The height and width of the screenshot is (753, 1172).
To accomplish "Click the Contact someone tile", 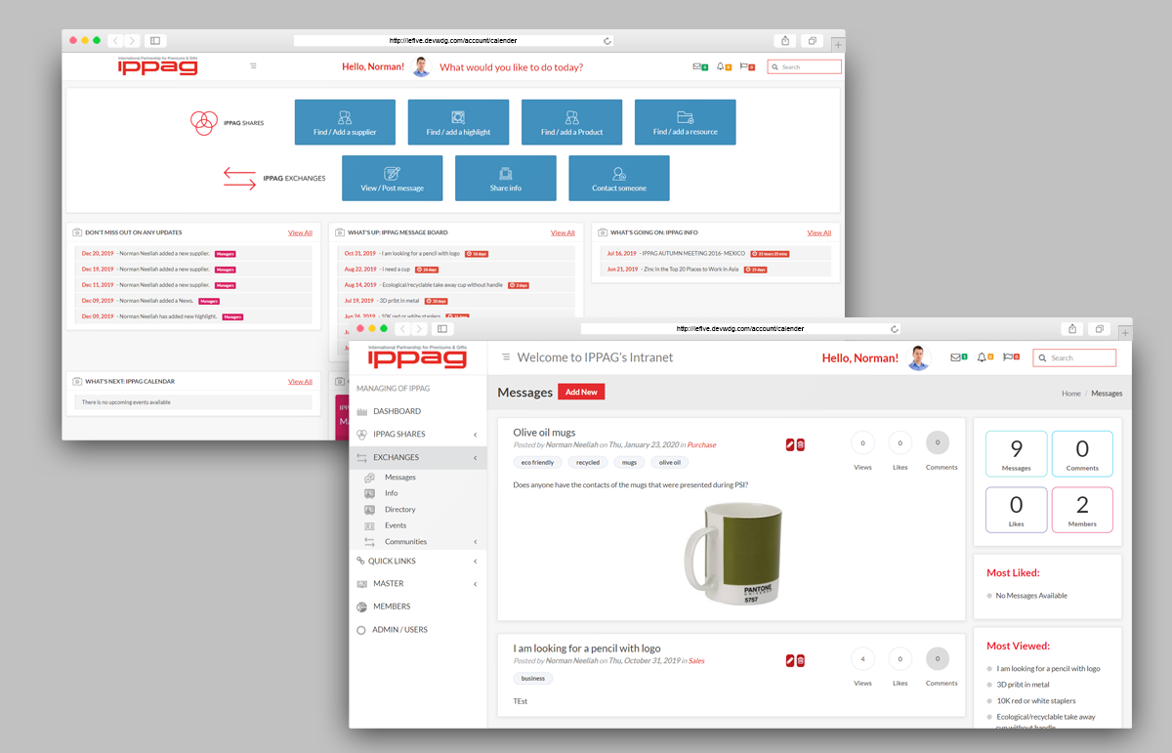I will 619,178.
